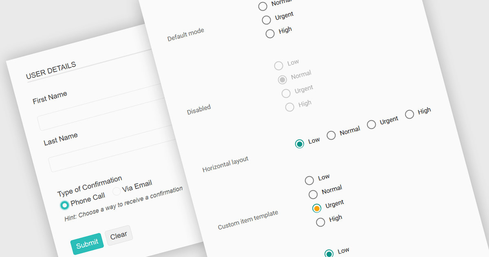The height and width of the screenshot is (257, 489).
Task: Click the Clear button
Action: tap(119, 235)
